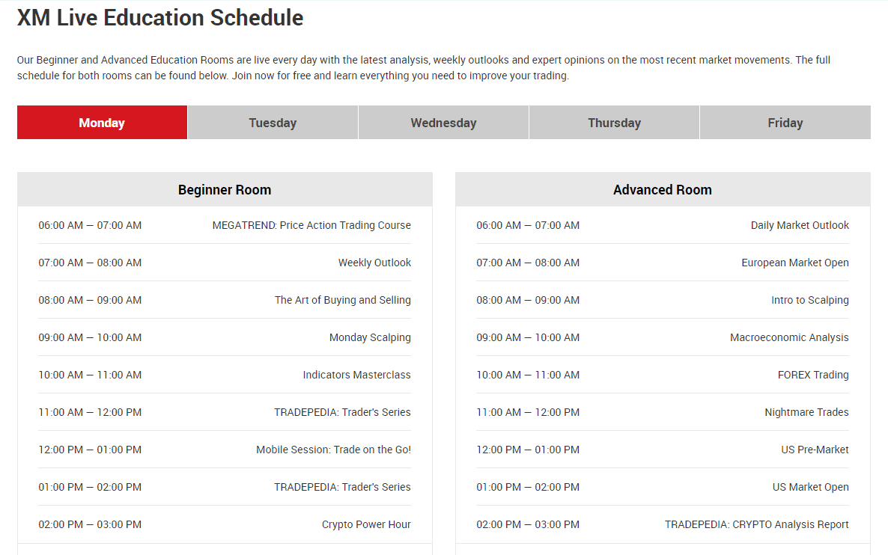Viewport: 888px width, 555px height.
Task: Open the Indicators Masterclass session
Action: point(356,375)
